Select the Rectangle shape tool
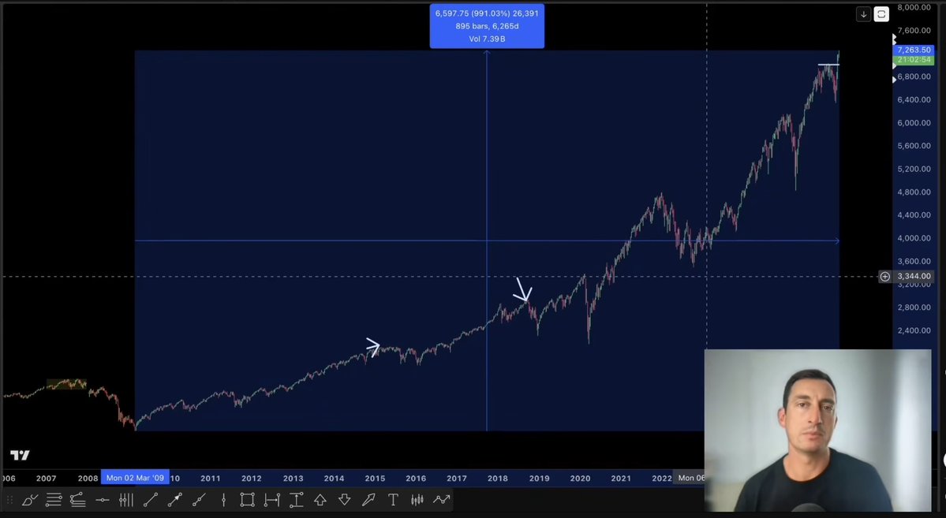 [248, 500]
